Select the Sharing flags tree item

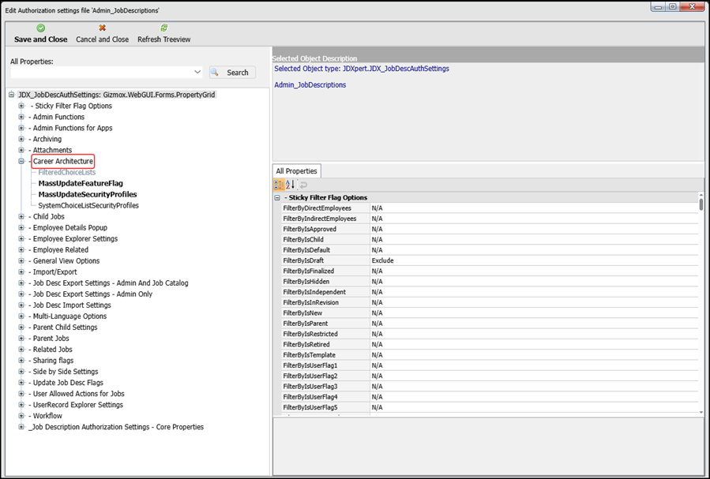[53, 361]
